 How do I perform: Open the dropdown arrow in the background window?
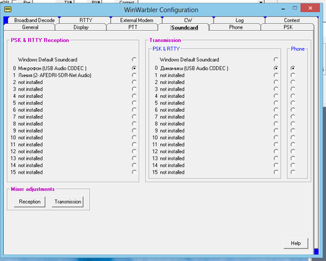pos(261,2)
